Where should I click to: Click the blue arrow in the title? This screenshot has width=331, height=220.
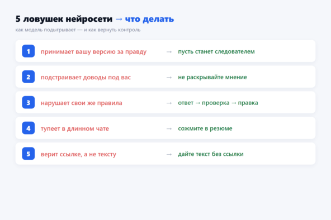119,19
